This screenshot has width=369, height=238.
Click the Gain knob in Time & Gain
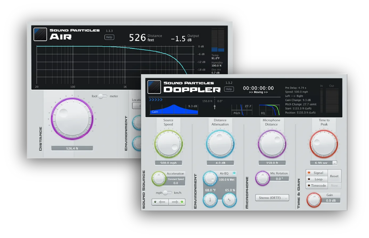314,200
